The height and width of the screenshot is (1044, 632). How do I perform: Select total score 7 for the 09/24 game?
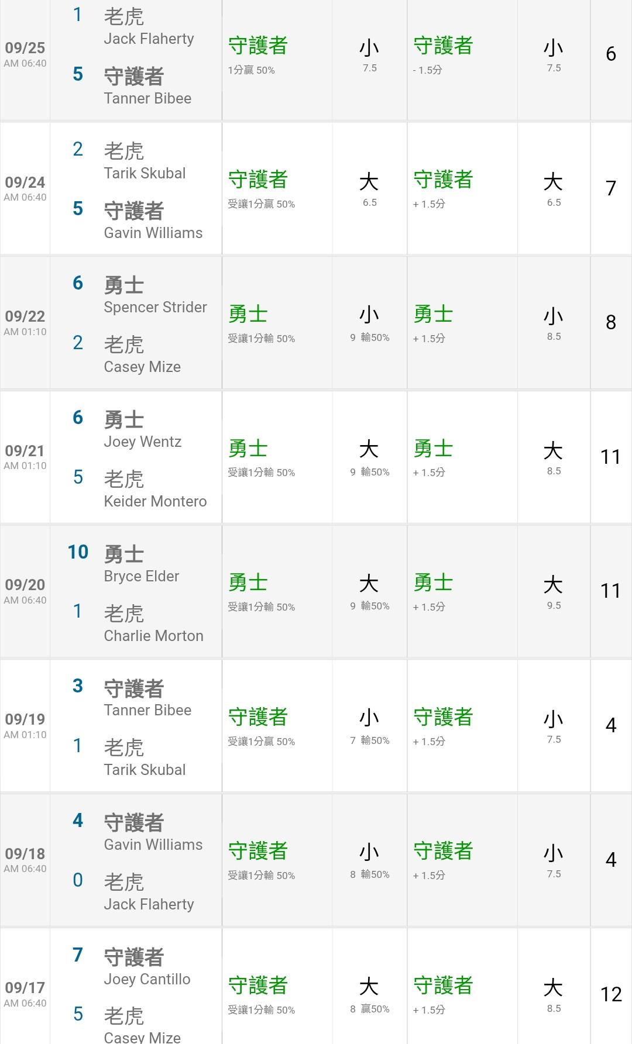(x=611, y=188)
